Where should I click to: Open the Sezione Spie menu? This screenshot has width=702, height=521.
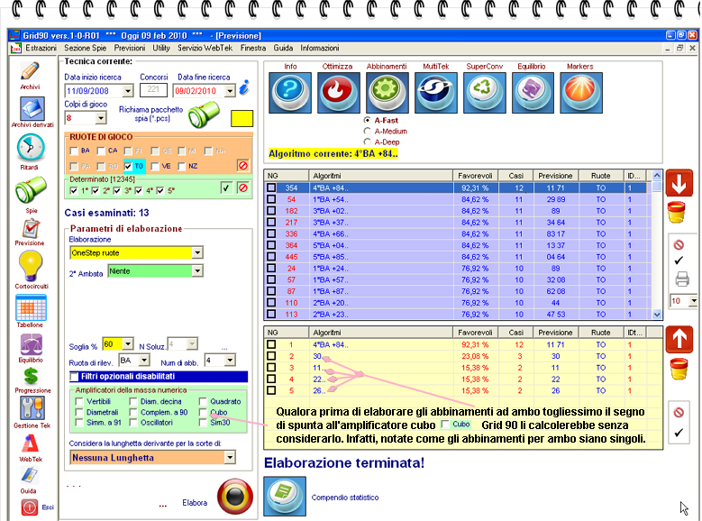[x=85, y=48]
